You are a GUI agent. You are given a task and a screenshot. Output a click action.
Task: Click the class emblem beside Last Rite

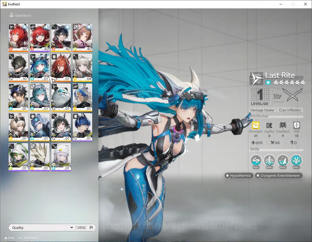click(x=257, y=78)
